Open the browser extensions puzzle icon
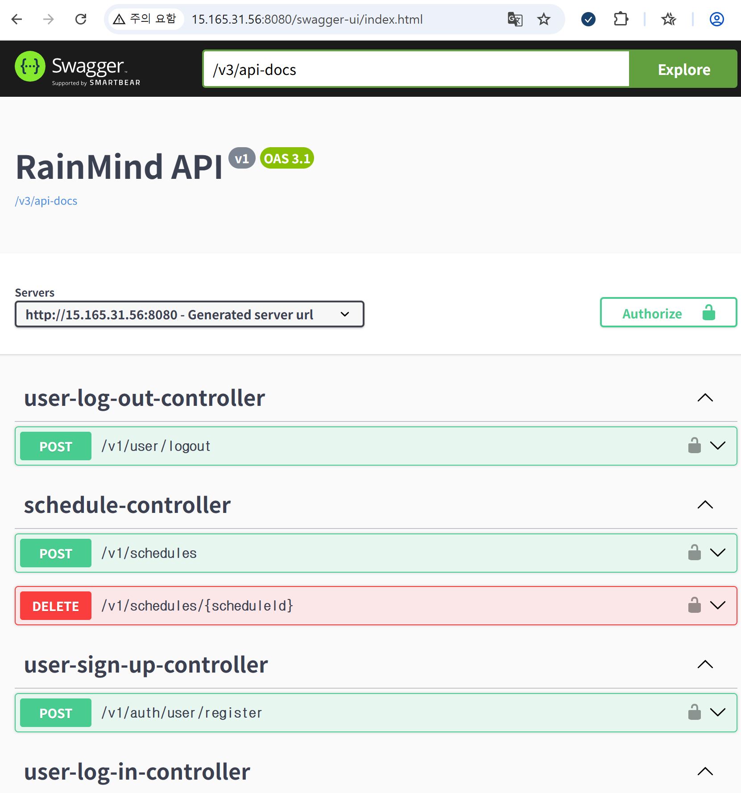Viewport: 741px width, 793px height. click(621, 19)
